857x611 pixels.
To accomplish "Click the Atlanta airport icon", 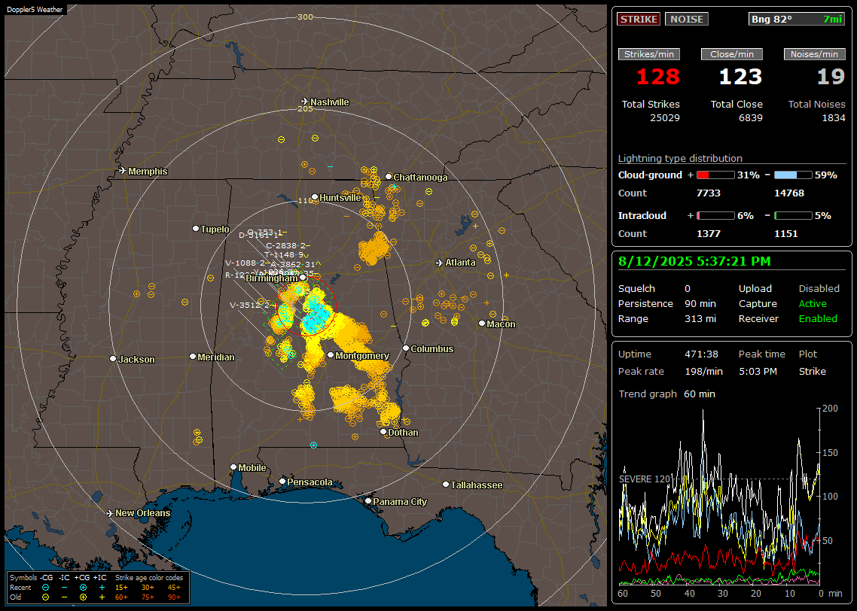I will point(440,263).
